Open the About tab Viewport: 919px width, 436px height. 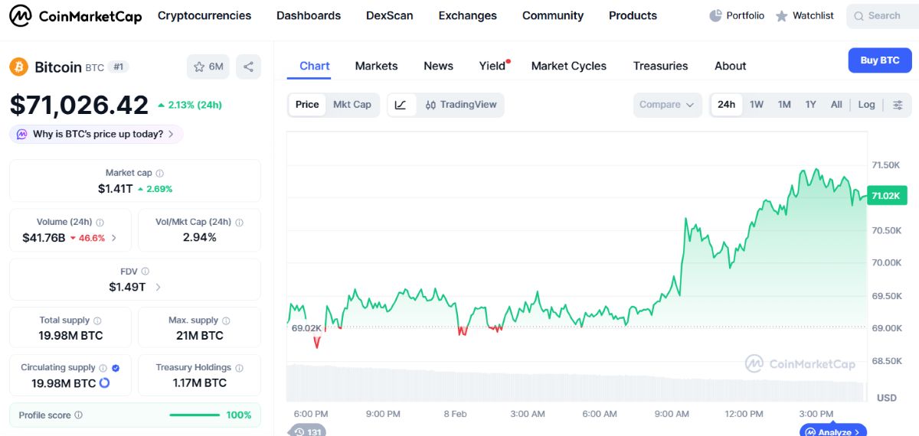coord(730,66)
